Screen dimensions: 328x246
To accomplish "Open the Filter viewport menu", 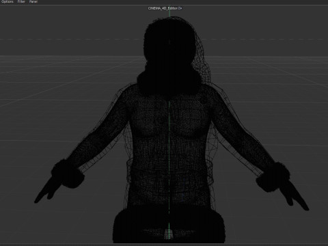I will (x=21, y=1).
